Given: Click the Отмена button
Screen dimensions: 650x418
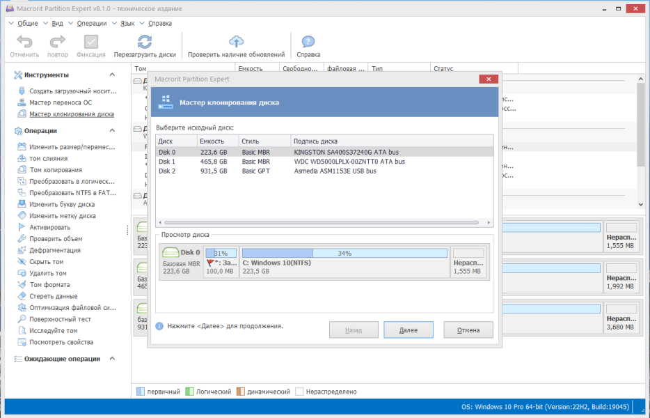Looking at the screenshot, I should [x=468, y=330].
